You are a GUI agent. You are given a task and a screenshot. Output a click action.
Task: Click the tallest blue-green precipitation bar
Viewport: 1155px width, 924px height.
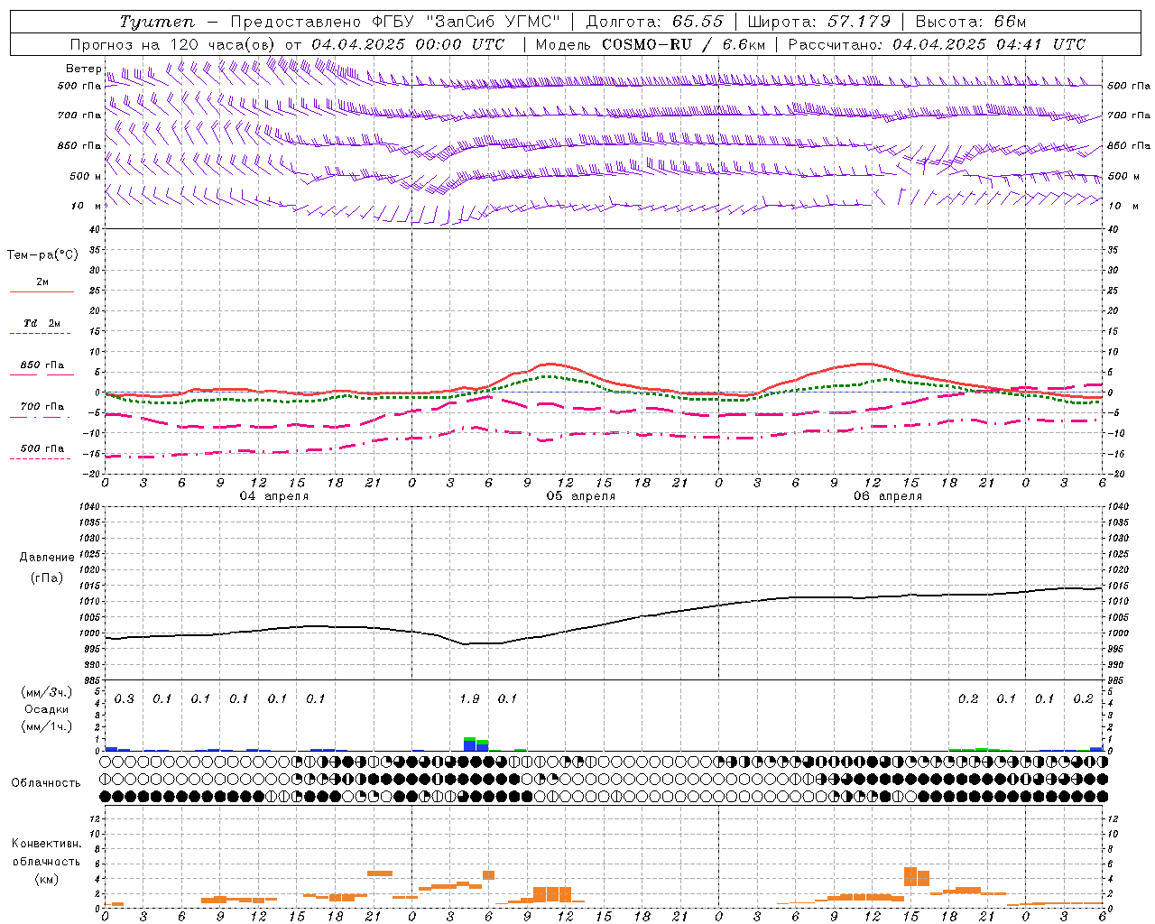[469, 744]
